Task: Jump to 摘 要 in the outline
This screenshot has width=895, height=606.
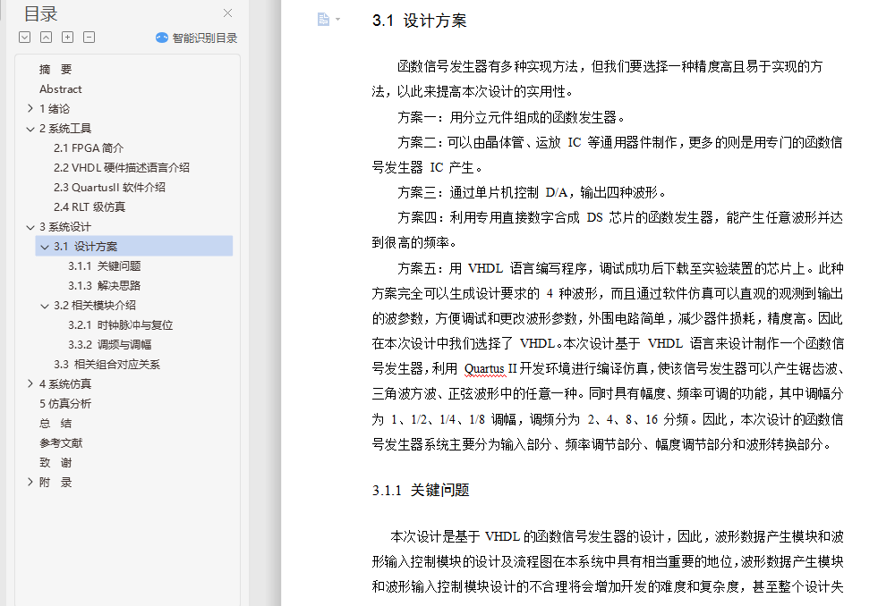Action: (55, 70)
